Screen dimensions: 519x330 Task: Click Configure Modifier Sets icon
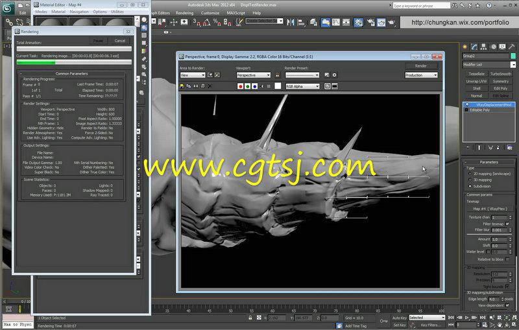point(509,147)
